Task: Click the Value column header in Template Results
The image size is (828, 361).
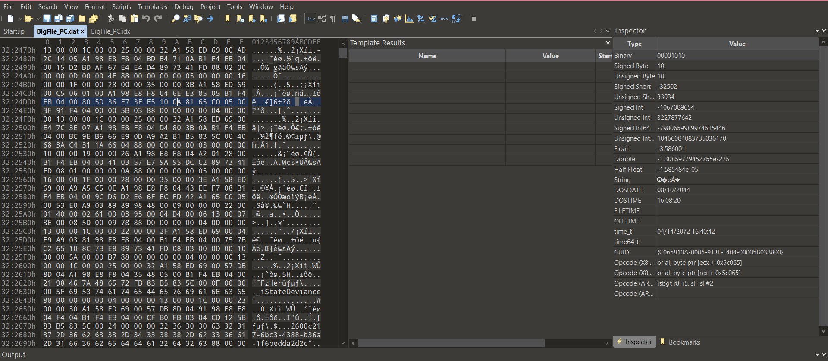Action: click(x=550, y=56)
